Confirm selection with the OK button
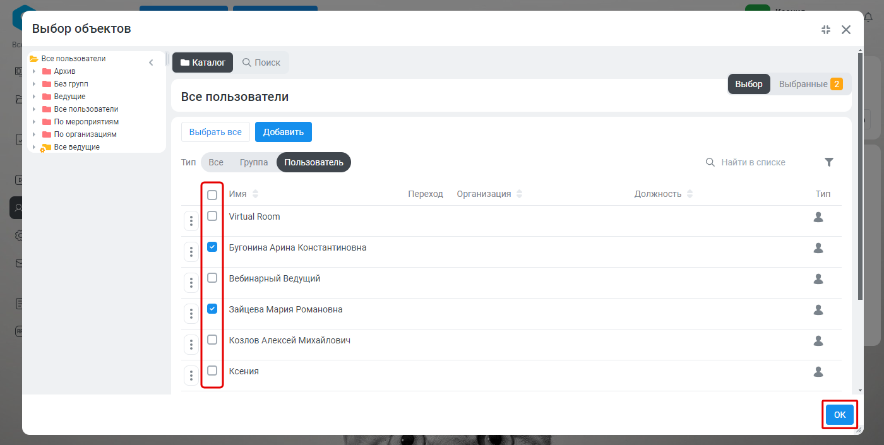884x445 pixels. (840, 415)
